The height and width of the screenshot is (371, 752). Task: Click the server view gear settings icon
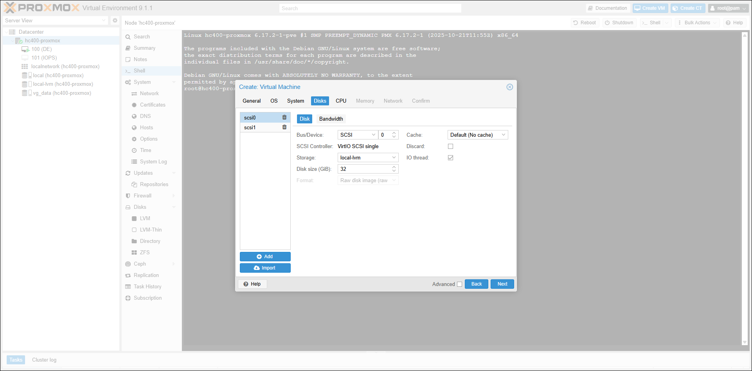click(x=115, y=20)
